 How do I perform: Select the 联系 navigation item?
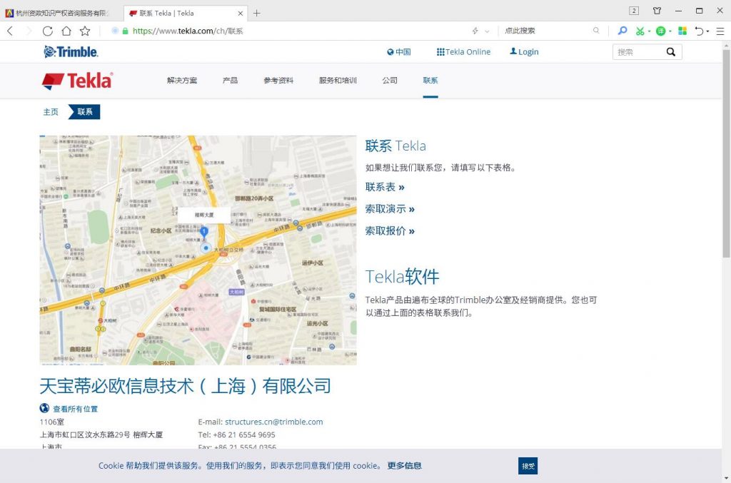coord(430,80)
